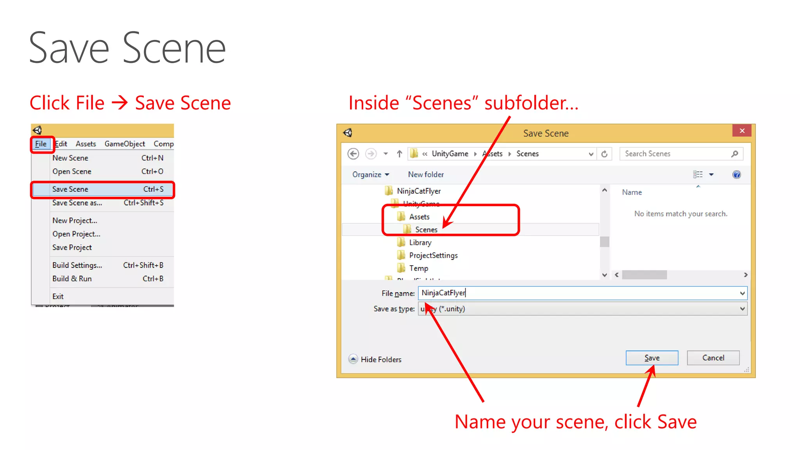Image resolution: width=800 pixels, height=450 pixels.
Task: Choose Open Scene from File menu
Action: coord(108,171)
